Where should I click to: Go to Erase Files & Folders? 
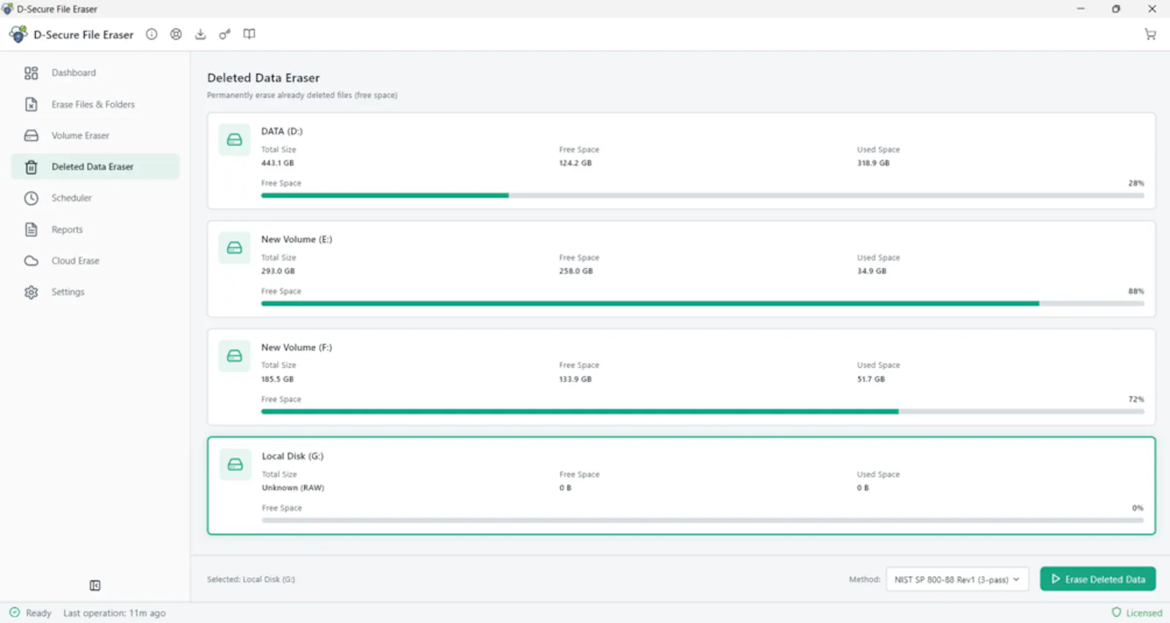[x=95, y=105]
